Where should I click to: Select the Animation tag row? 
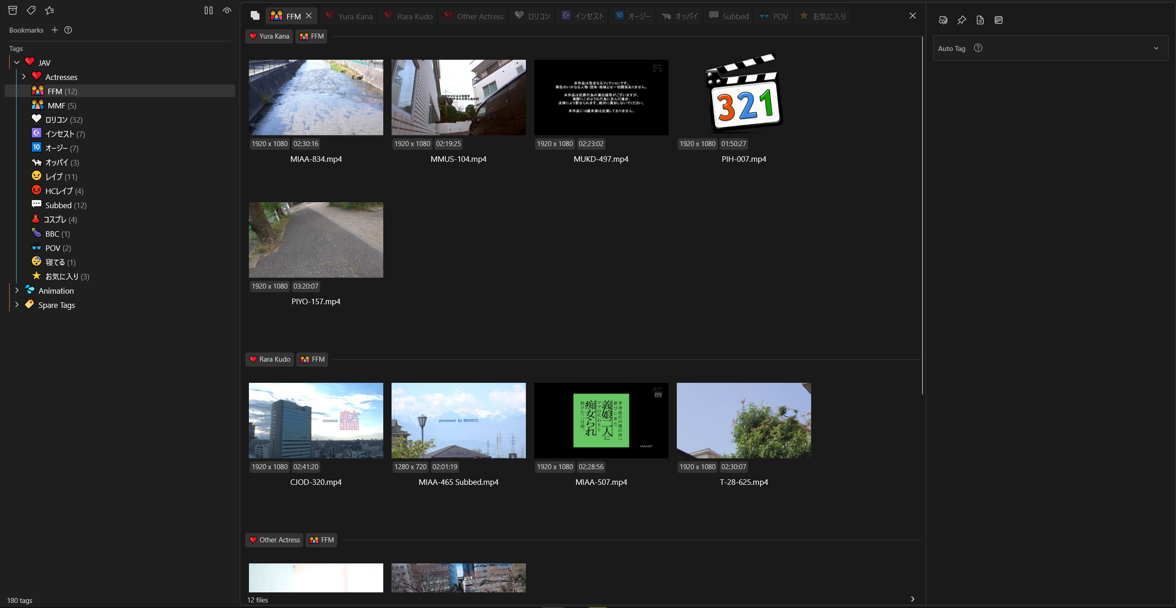pos(120,290)
